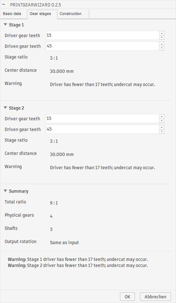Increase Stage 1 driven gear teeth
The image size is (176, 303).
click(x=162, y=44)
